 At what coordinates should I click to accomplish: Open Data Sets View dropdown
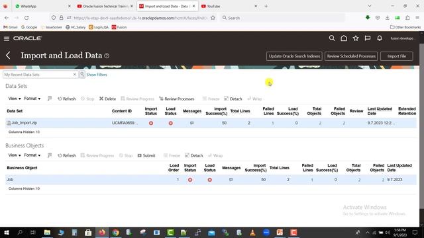coord(15,99)
